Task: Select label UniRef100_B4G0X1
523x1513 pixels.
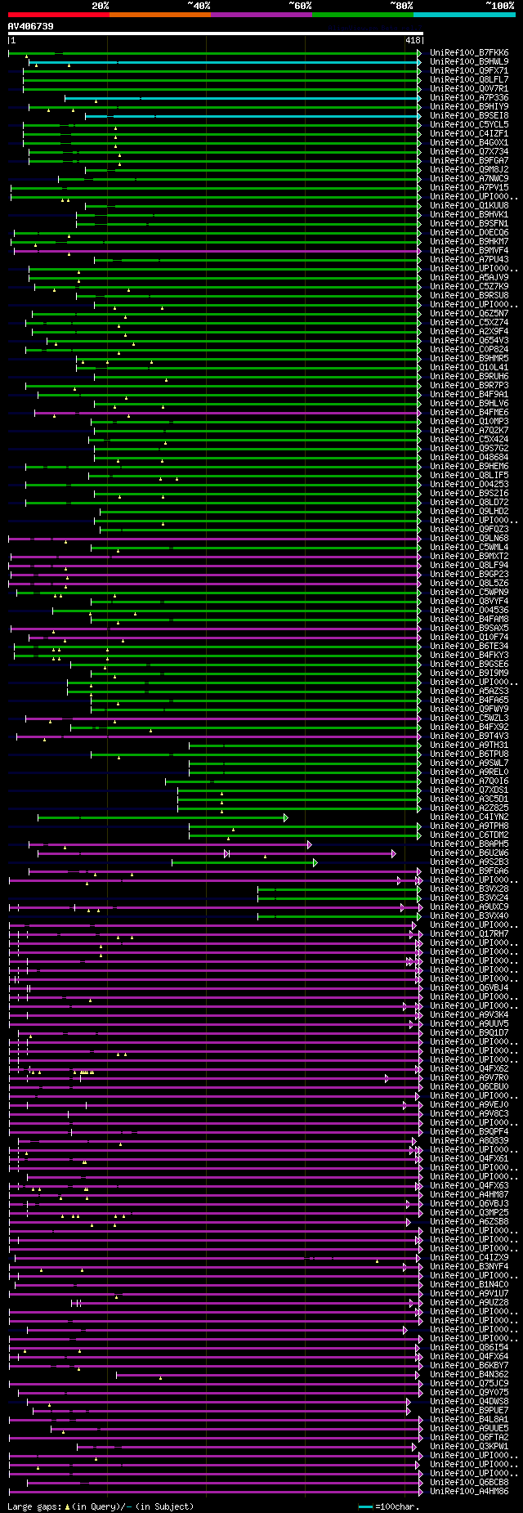Action: point(469,142)
